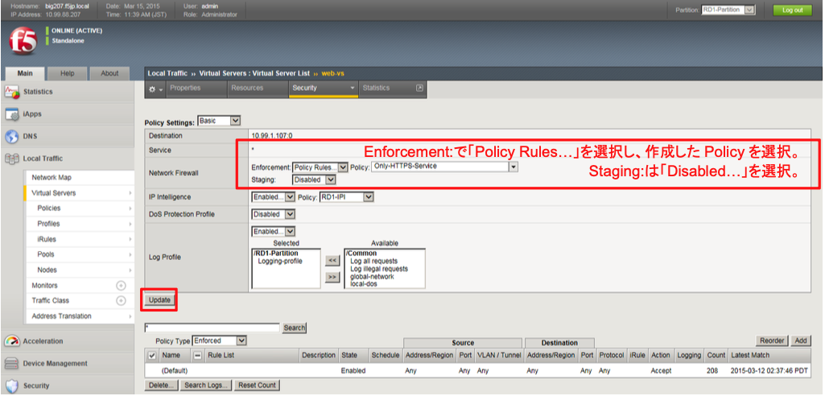The width and height of the screenshot is (825, 396).
Task: Open Network Map in sidebar
Action: pos(52,178)
